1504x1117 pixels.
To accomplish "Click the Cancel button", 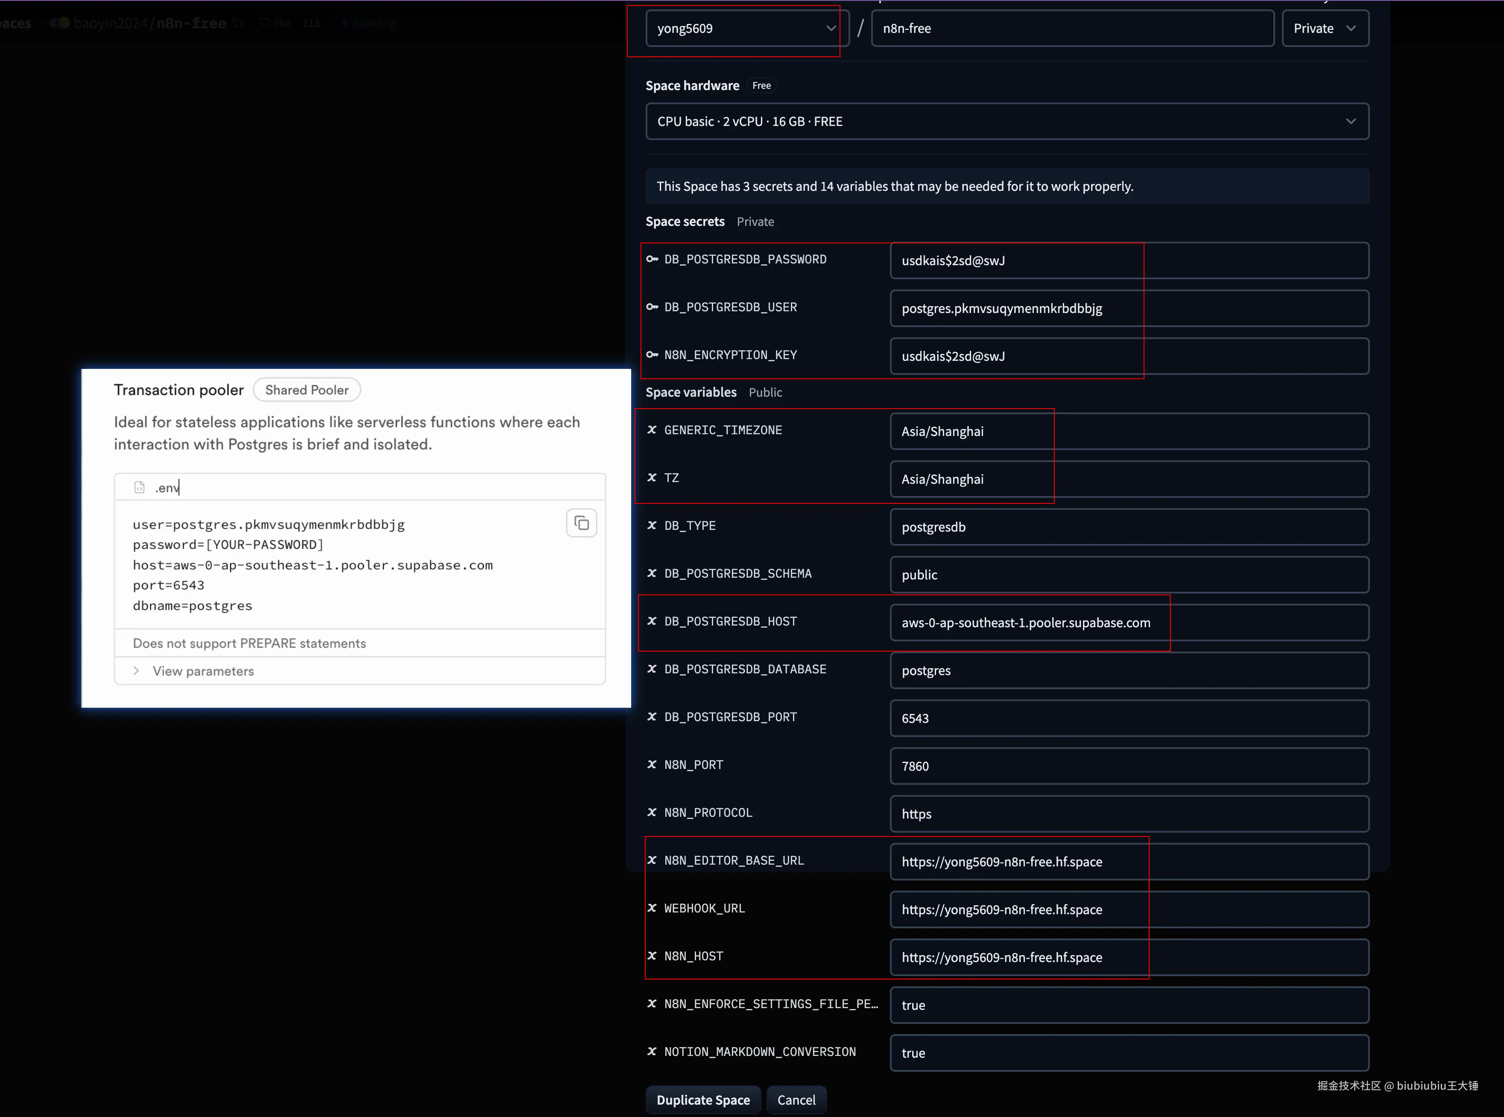I will coord(796,1099).
